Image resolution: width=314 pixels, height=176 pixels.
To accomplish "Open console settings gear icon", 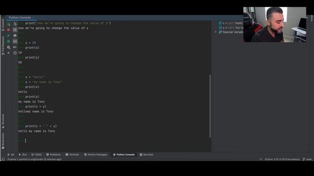I will point(9,47).
